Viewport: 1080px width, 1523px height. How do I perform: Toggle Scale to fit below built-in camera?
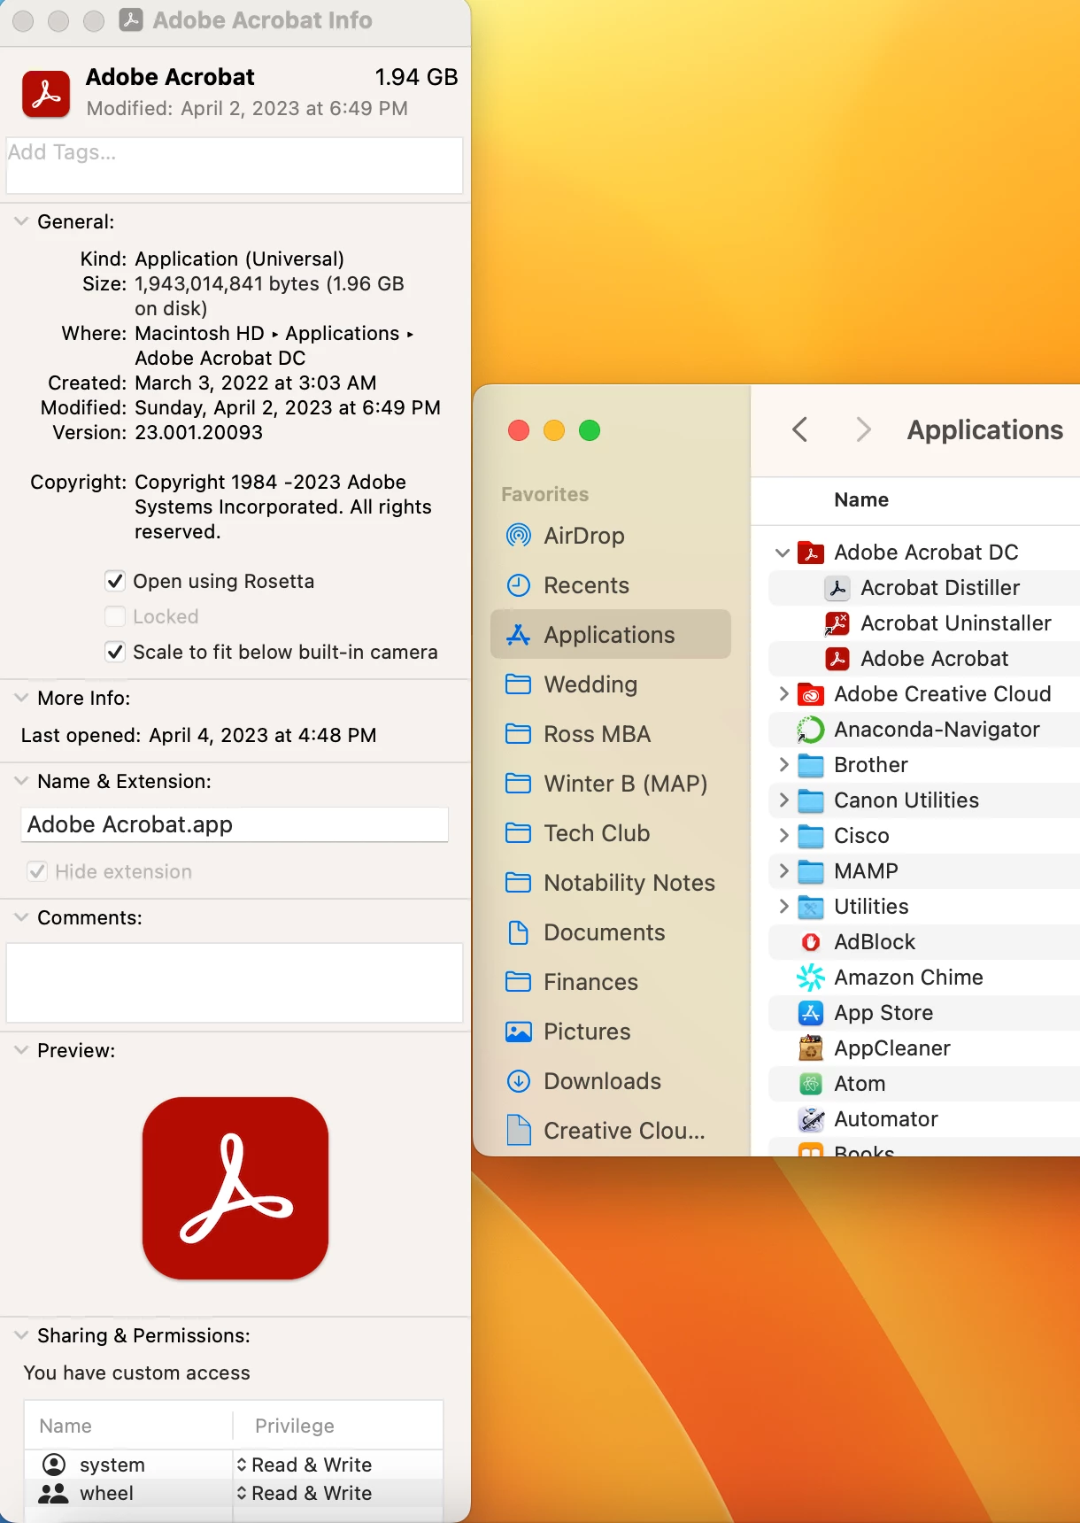click(x=115, y=652)
